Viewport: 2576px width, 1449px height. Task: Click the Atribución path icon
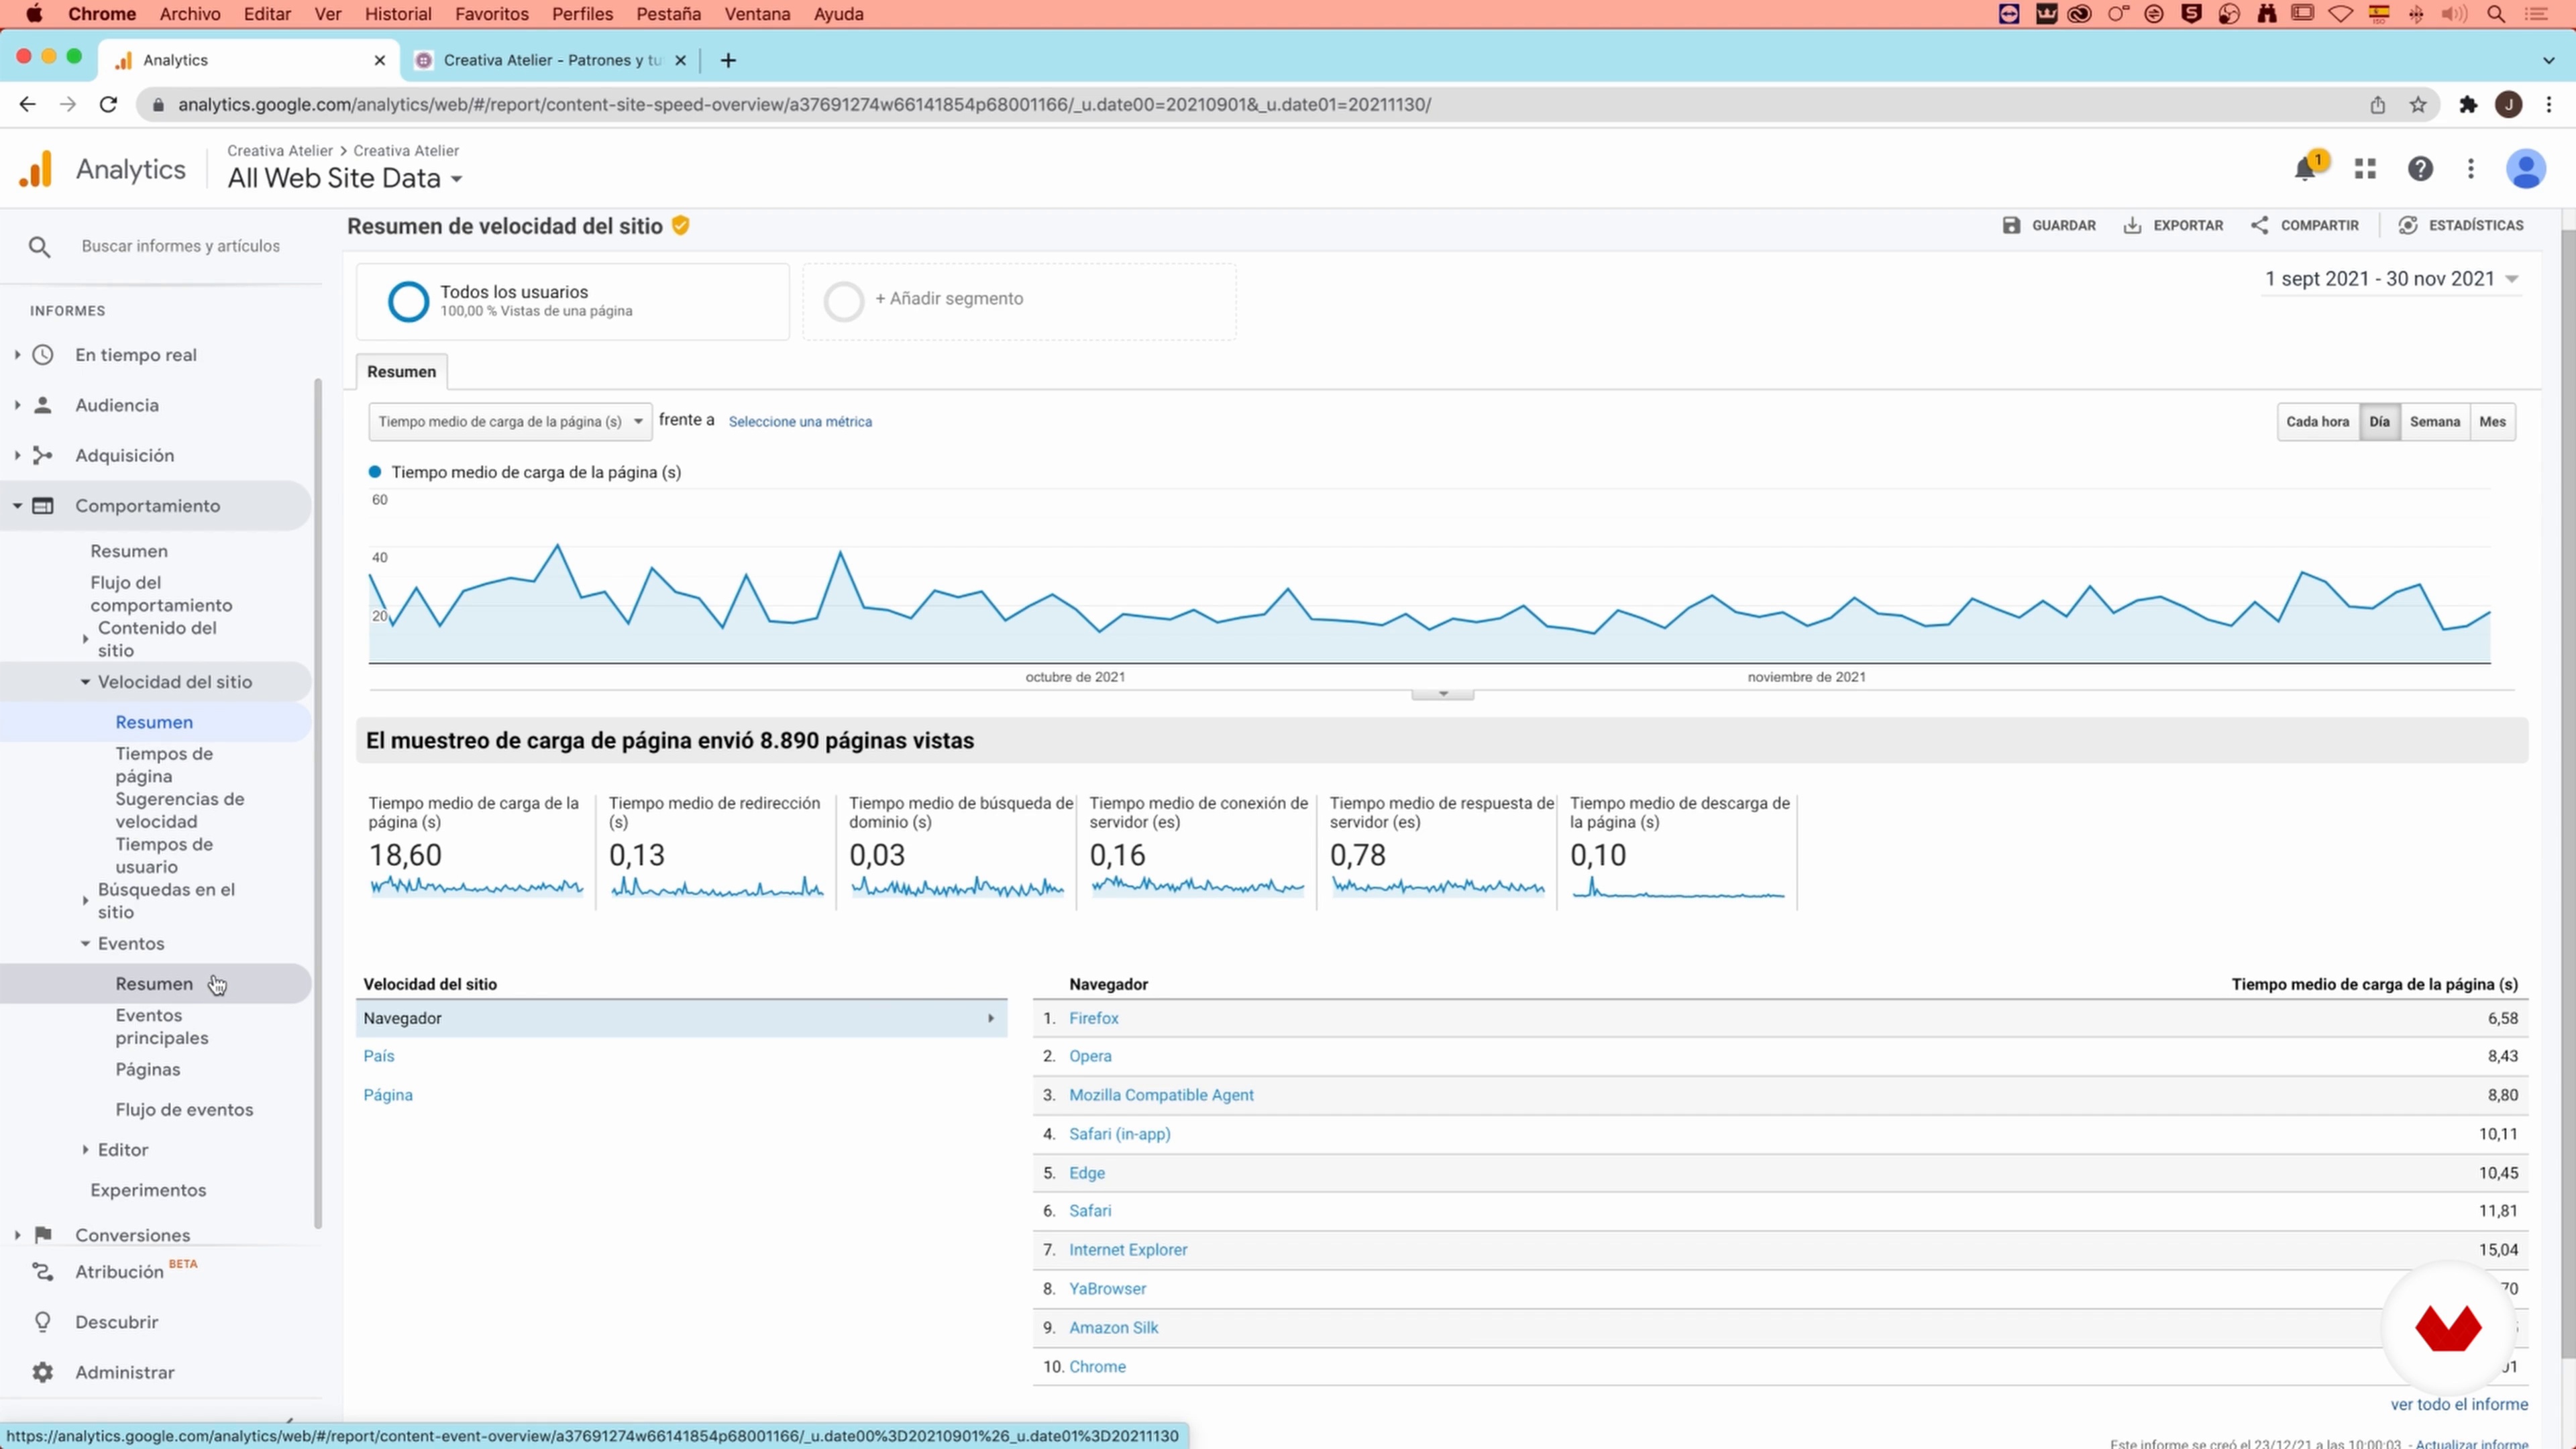click(x=43, y=1272)
